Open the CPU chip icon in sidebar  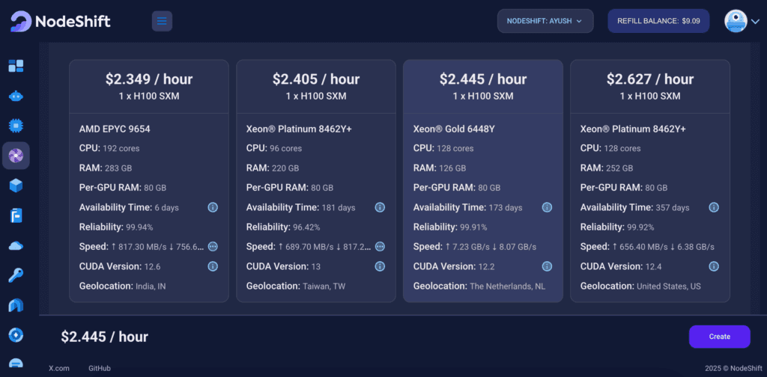pyautogui.click(x=16, y=126)
